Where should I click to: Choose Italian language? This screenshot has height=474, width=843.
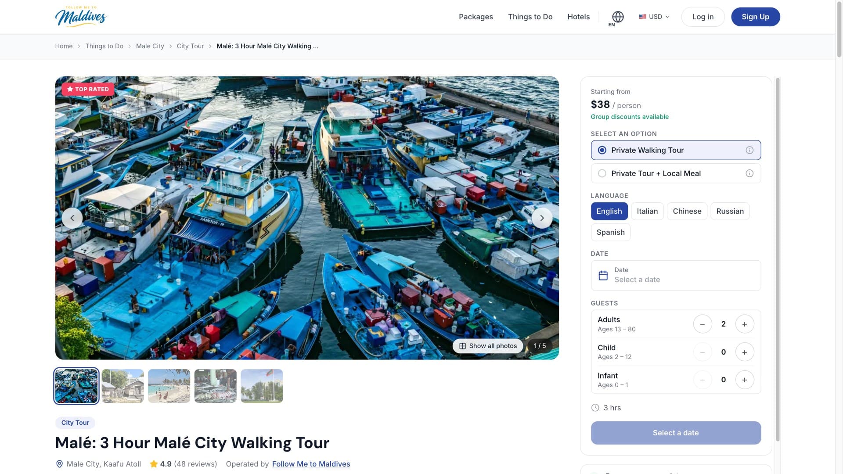tap(647, 211)
